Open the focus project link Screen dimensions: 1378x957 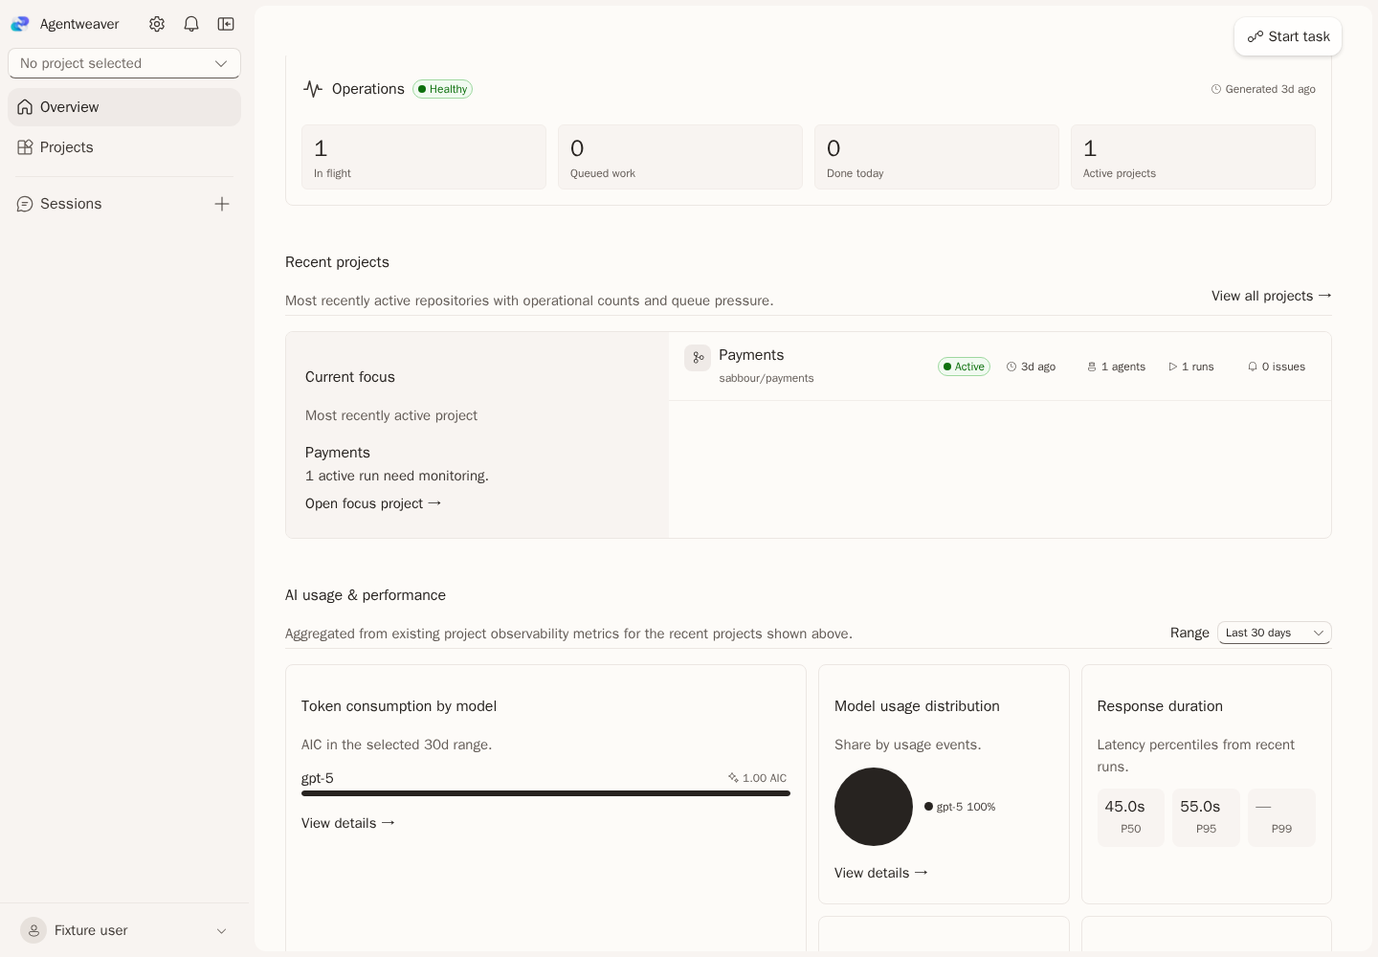(373, 503)
